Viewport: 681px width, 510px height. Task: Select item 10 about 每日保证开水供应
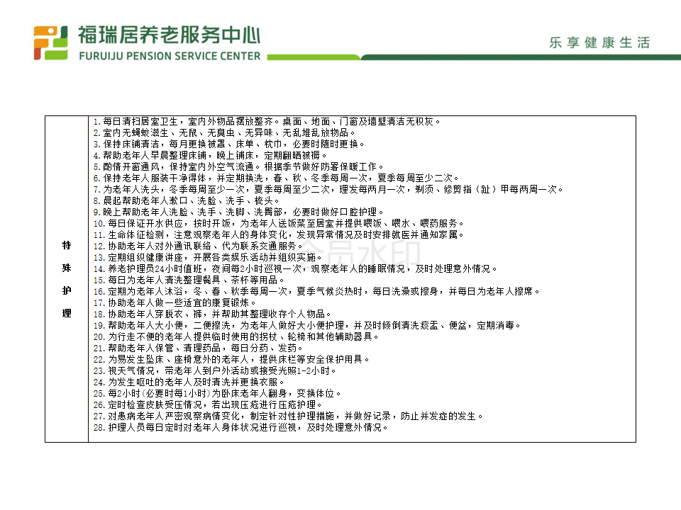[x=278, y=223]
